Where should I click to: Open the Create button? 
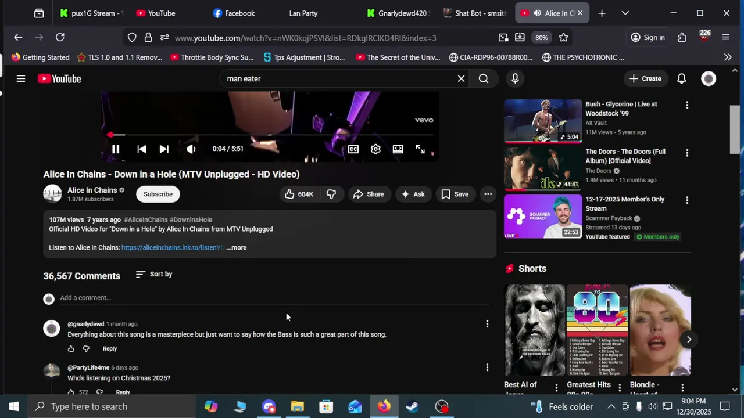[645, 79]
